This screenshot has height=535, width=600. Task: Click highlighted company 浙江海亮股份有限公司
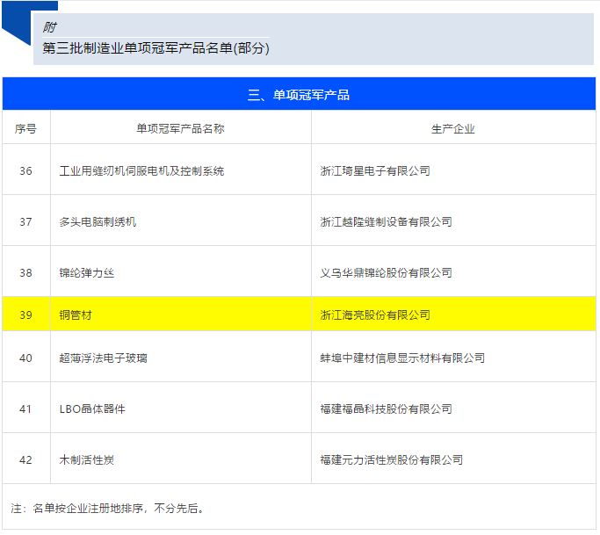click(x=375, y=314)
